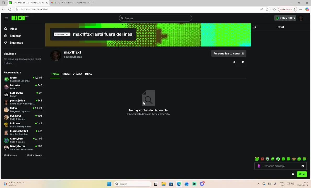The height and width of the screenshot is (188, 311).
Task: Open recommended channel paolaojedda
Action: pyautogui.click(x=23, y=102)
